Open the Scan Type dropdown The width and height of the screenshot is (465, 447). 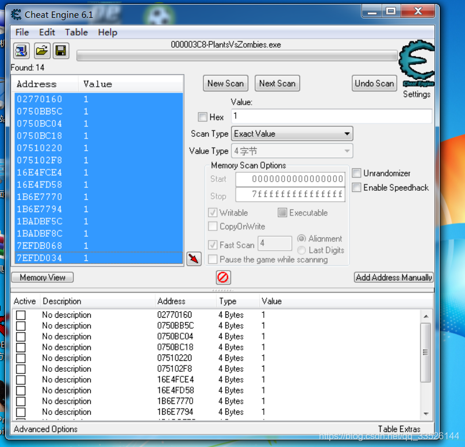coord(292,134)
